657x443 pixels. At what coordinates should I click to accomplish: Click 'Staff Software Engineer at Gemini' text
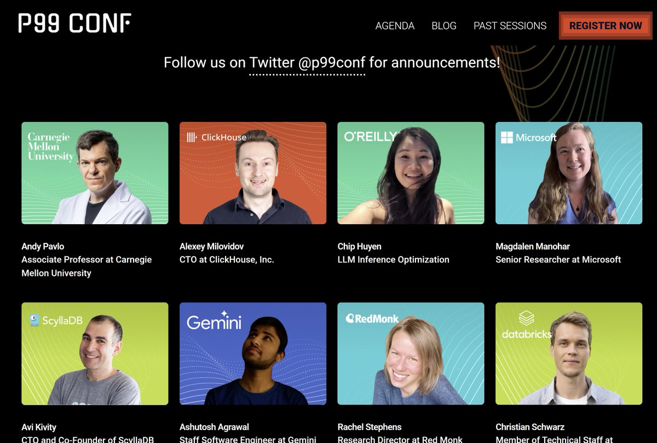pyautogui.click(x=248, y=439)
